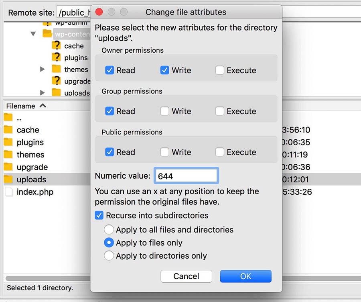Click the question-mark icon beside plugins in tree
Screen dimensions: 361x302
pyautogui.click(x=57, y=57)
